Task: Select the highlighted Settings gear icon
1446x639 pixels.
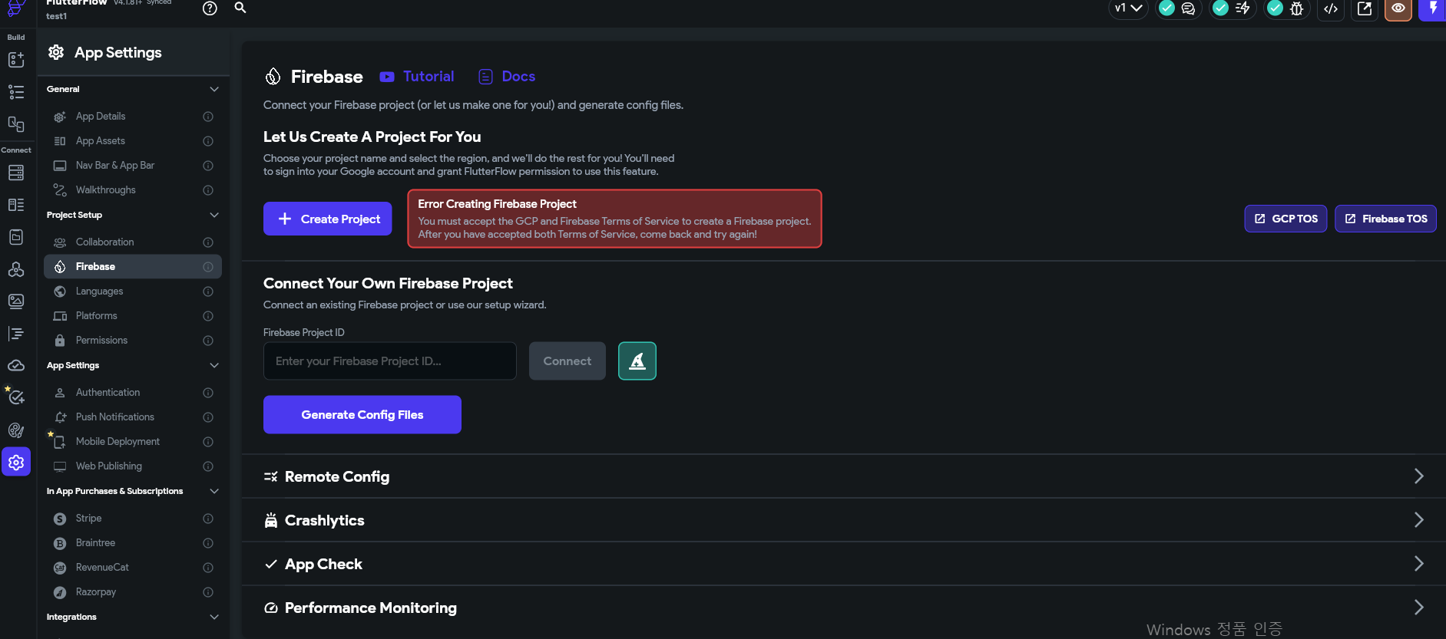Action: click(16, 462)
